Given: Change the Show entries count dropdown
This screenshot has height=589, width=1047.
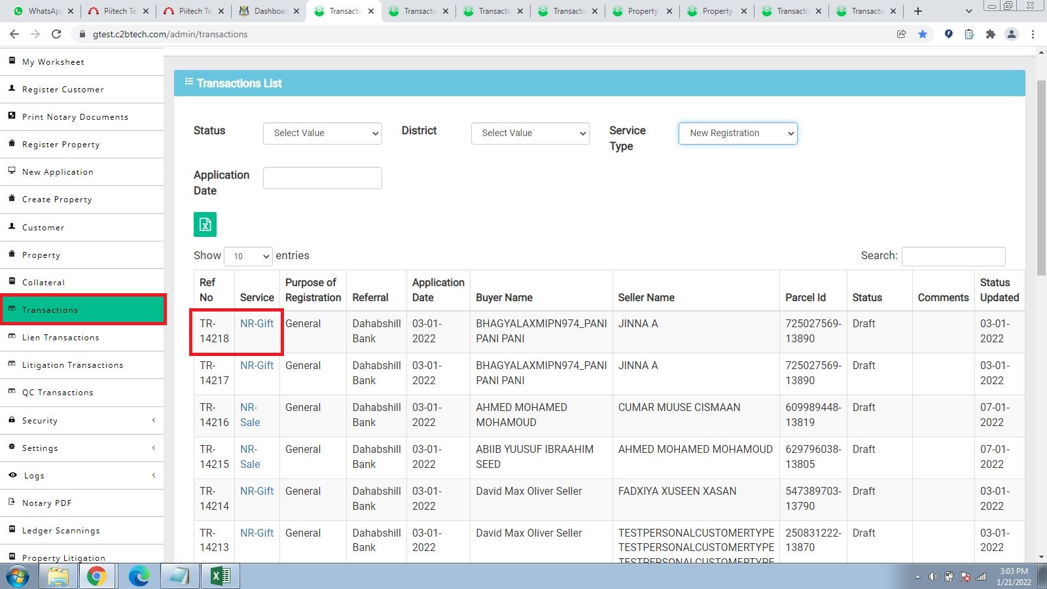Looking at the screenshot, I should click(x=248, y=256).
